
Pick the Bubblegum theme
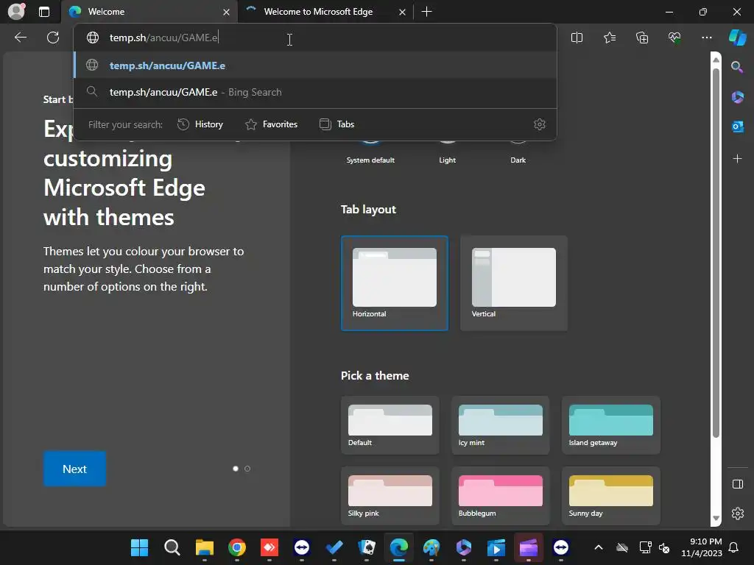pyautogui.click(x=500, y=495)
